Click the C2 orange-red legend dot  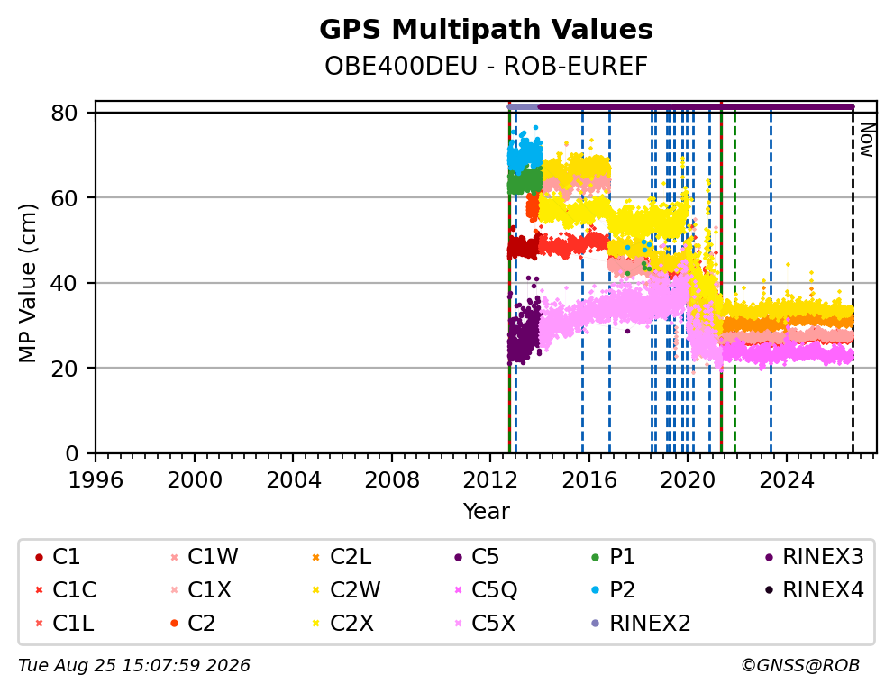(x=175, y=624)
